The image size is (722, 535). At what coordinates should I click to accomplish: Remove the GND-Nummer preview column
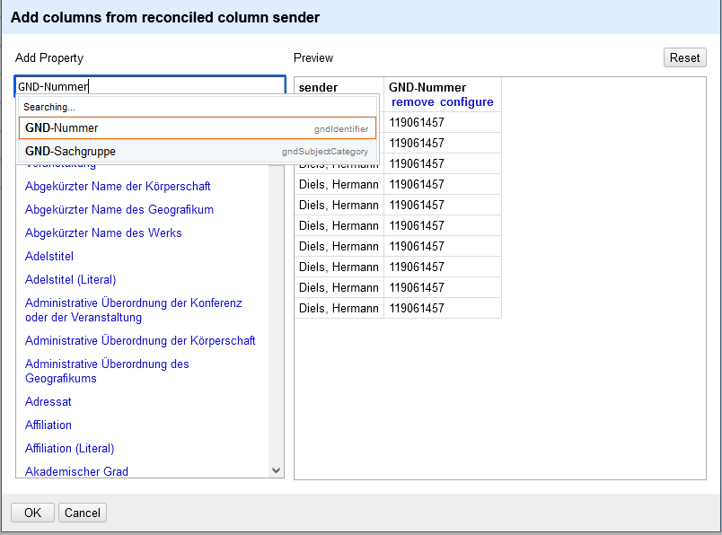(x=412, y=102)
